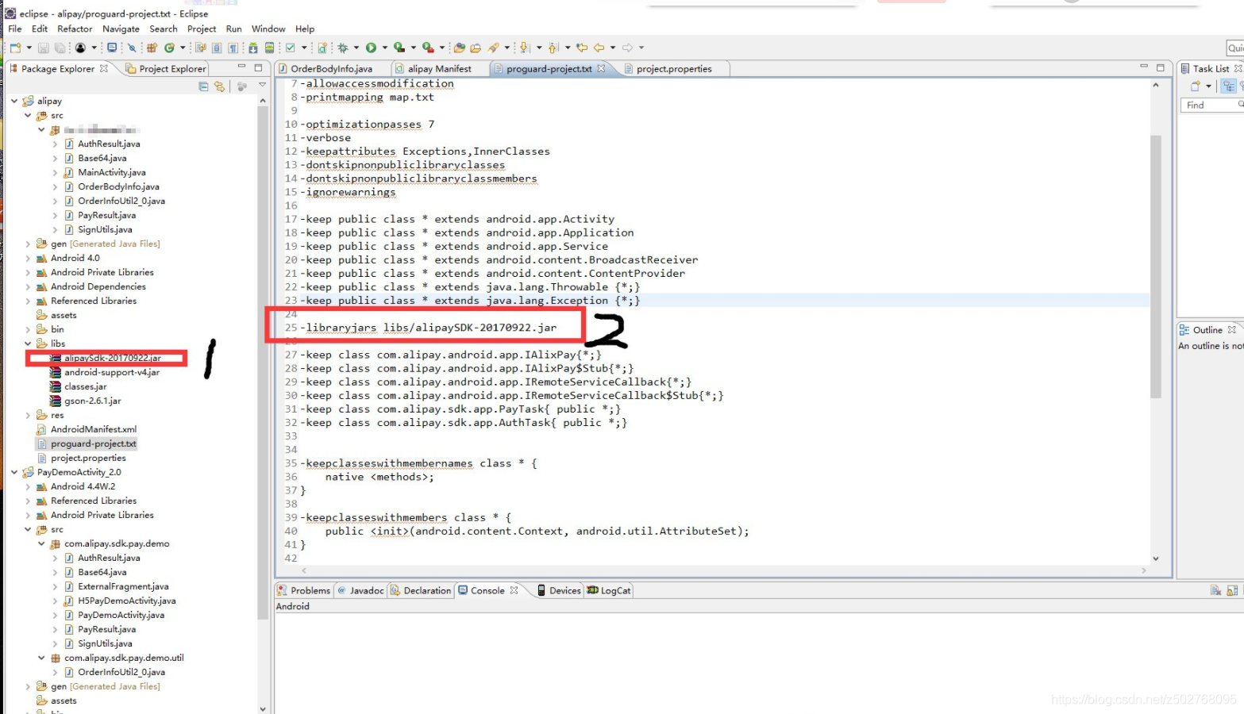Click the Find field in Task List
1244x714 pixels.
click(x=1212, y=105)
